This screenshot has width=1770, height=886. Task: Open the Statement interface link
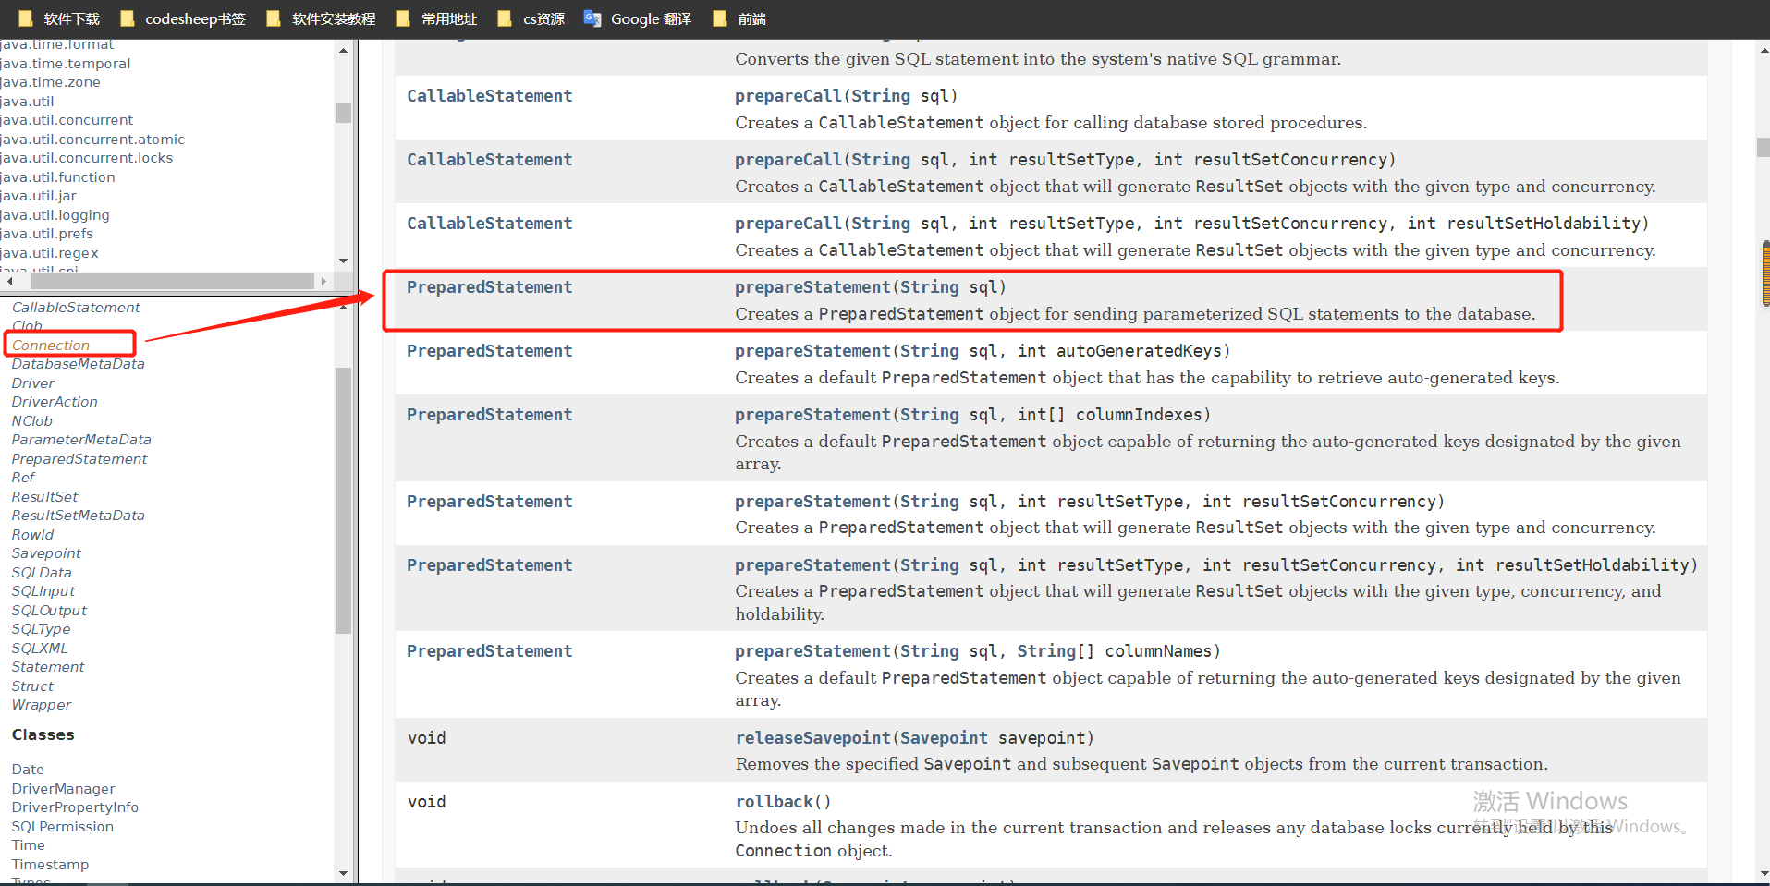[x=48, y=667]
